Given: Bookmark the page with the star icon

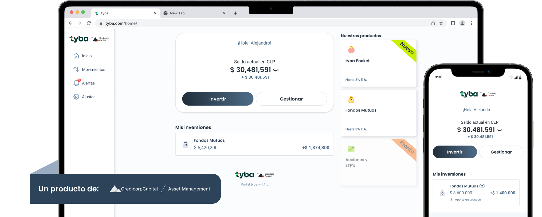Looking at the screenshot, I should [441, 23].
